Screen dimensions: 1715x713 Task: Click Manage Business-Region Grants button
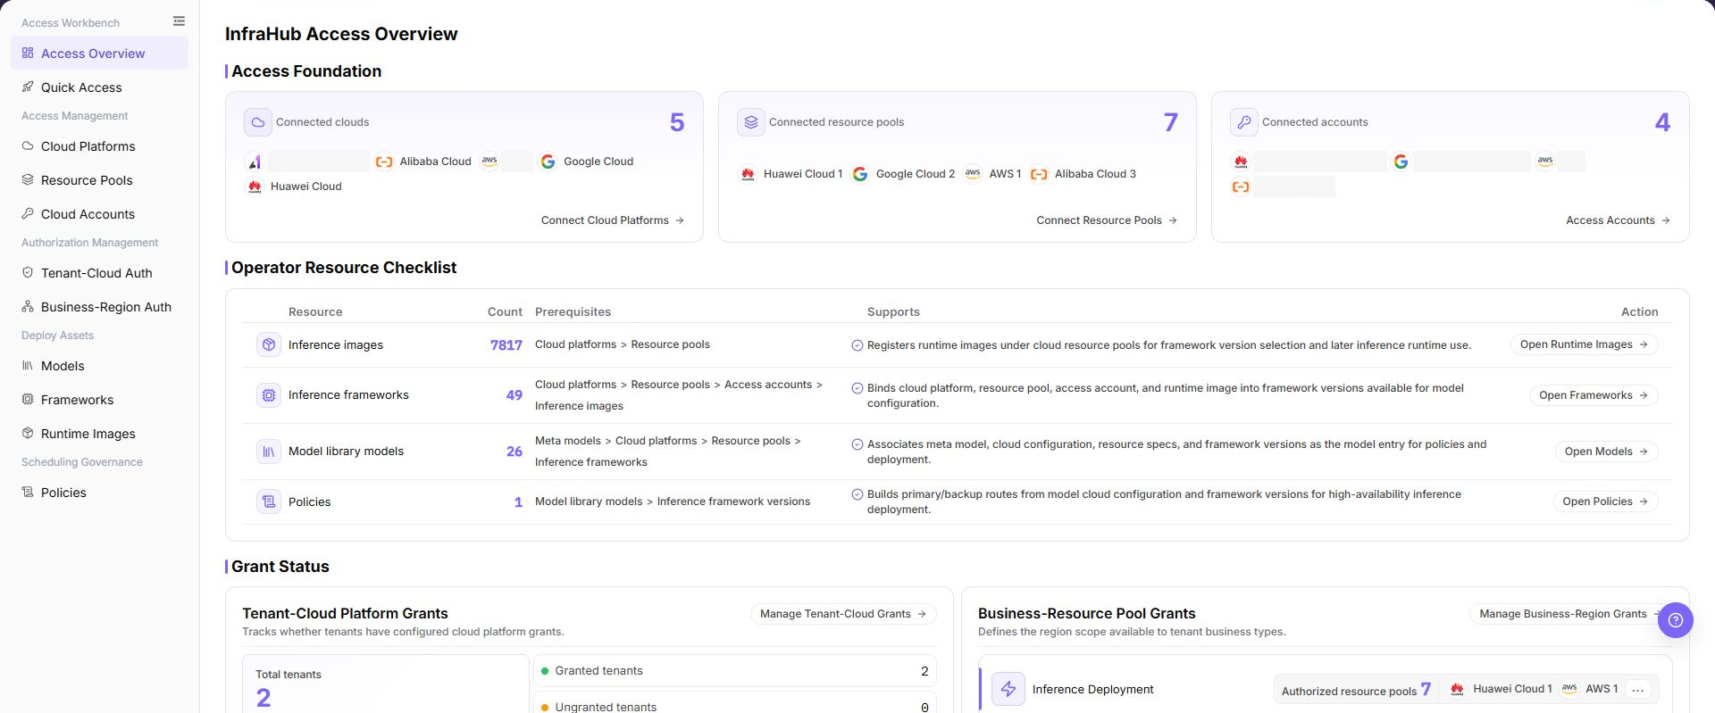tap(1570, 614)
